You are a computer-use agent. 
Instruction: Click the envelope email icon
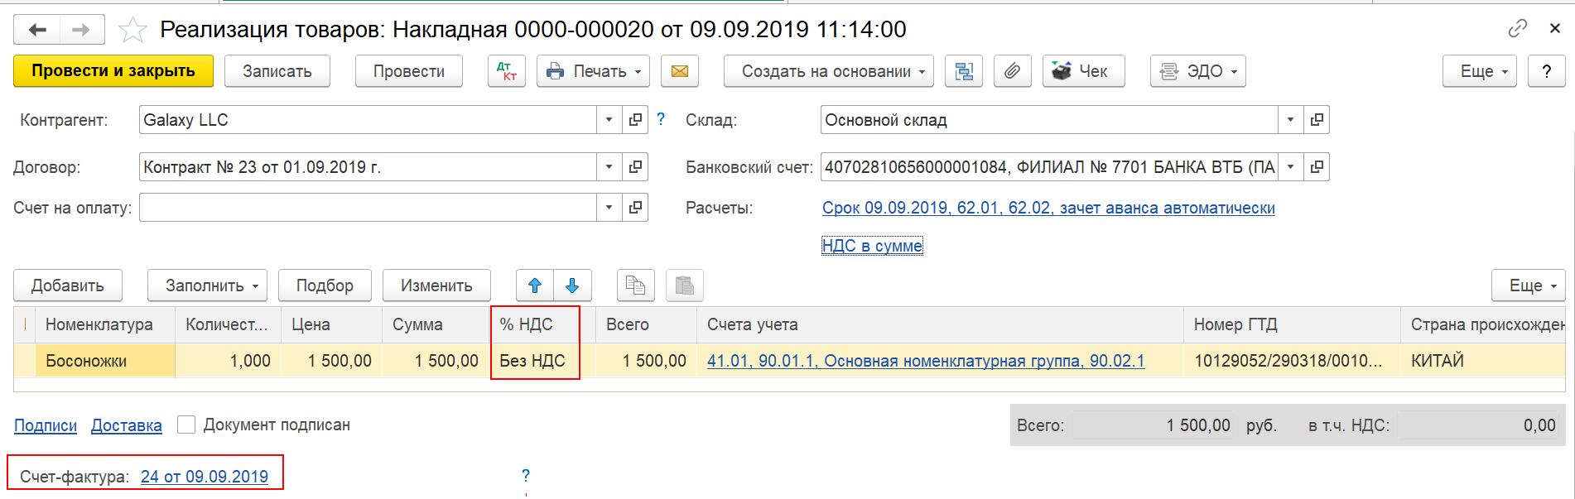680,71
